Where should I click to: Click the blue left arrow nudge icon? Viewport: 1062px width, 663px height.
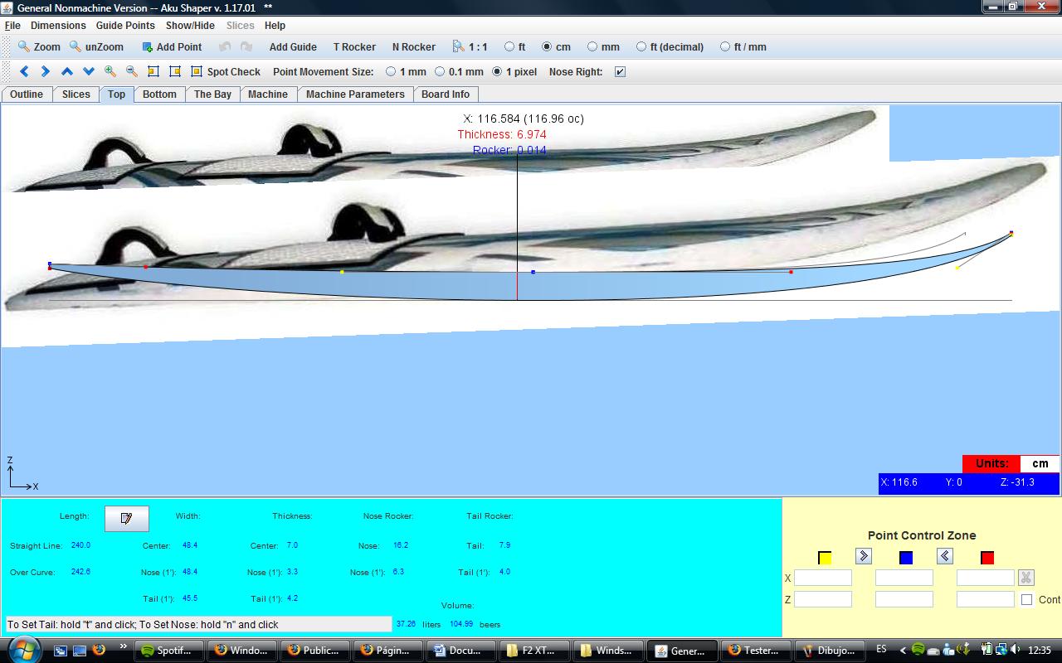coord(24,72)
